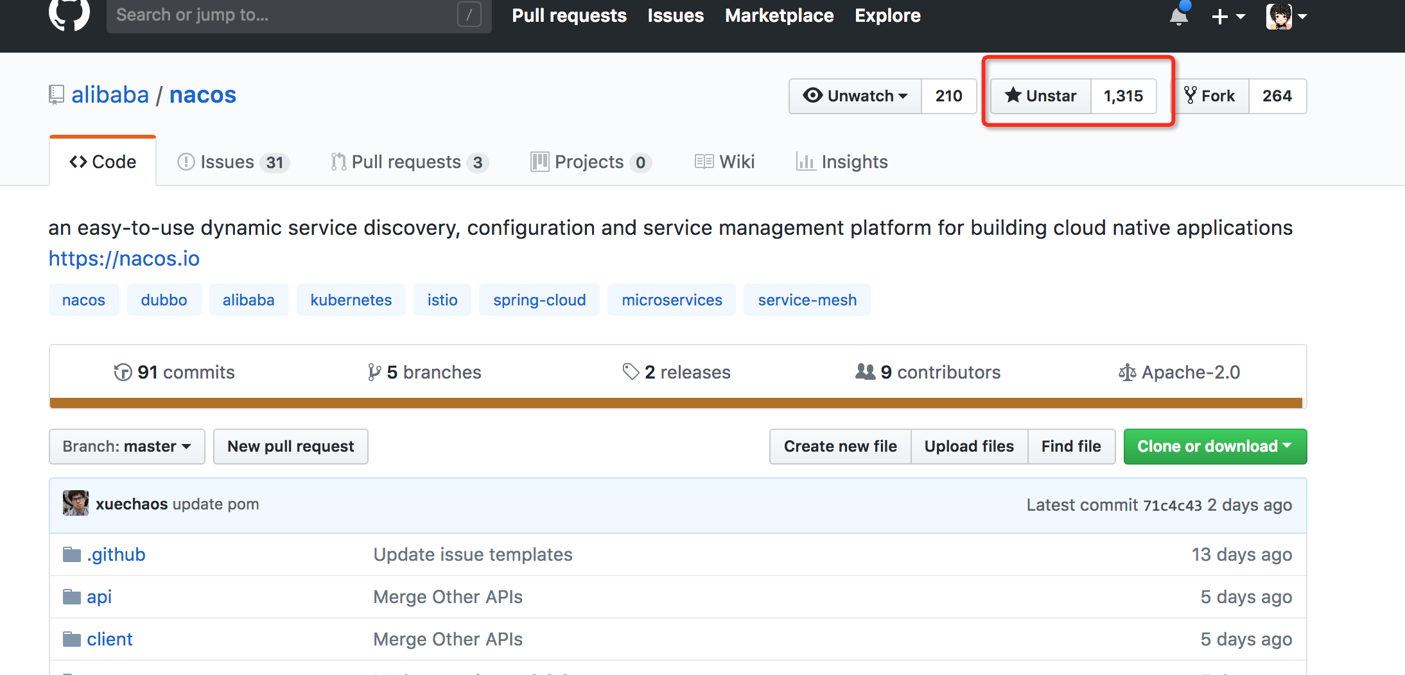Viewport: 1405px width, 675px height.
Task: Select the Code tab
Action: click(x=103, y=162)
